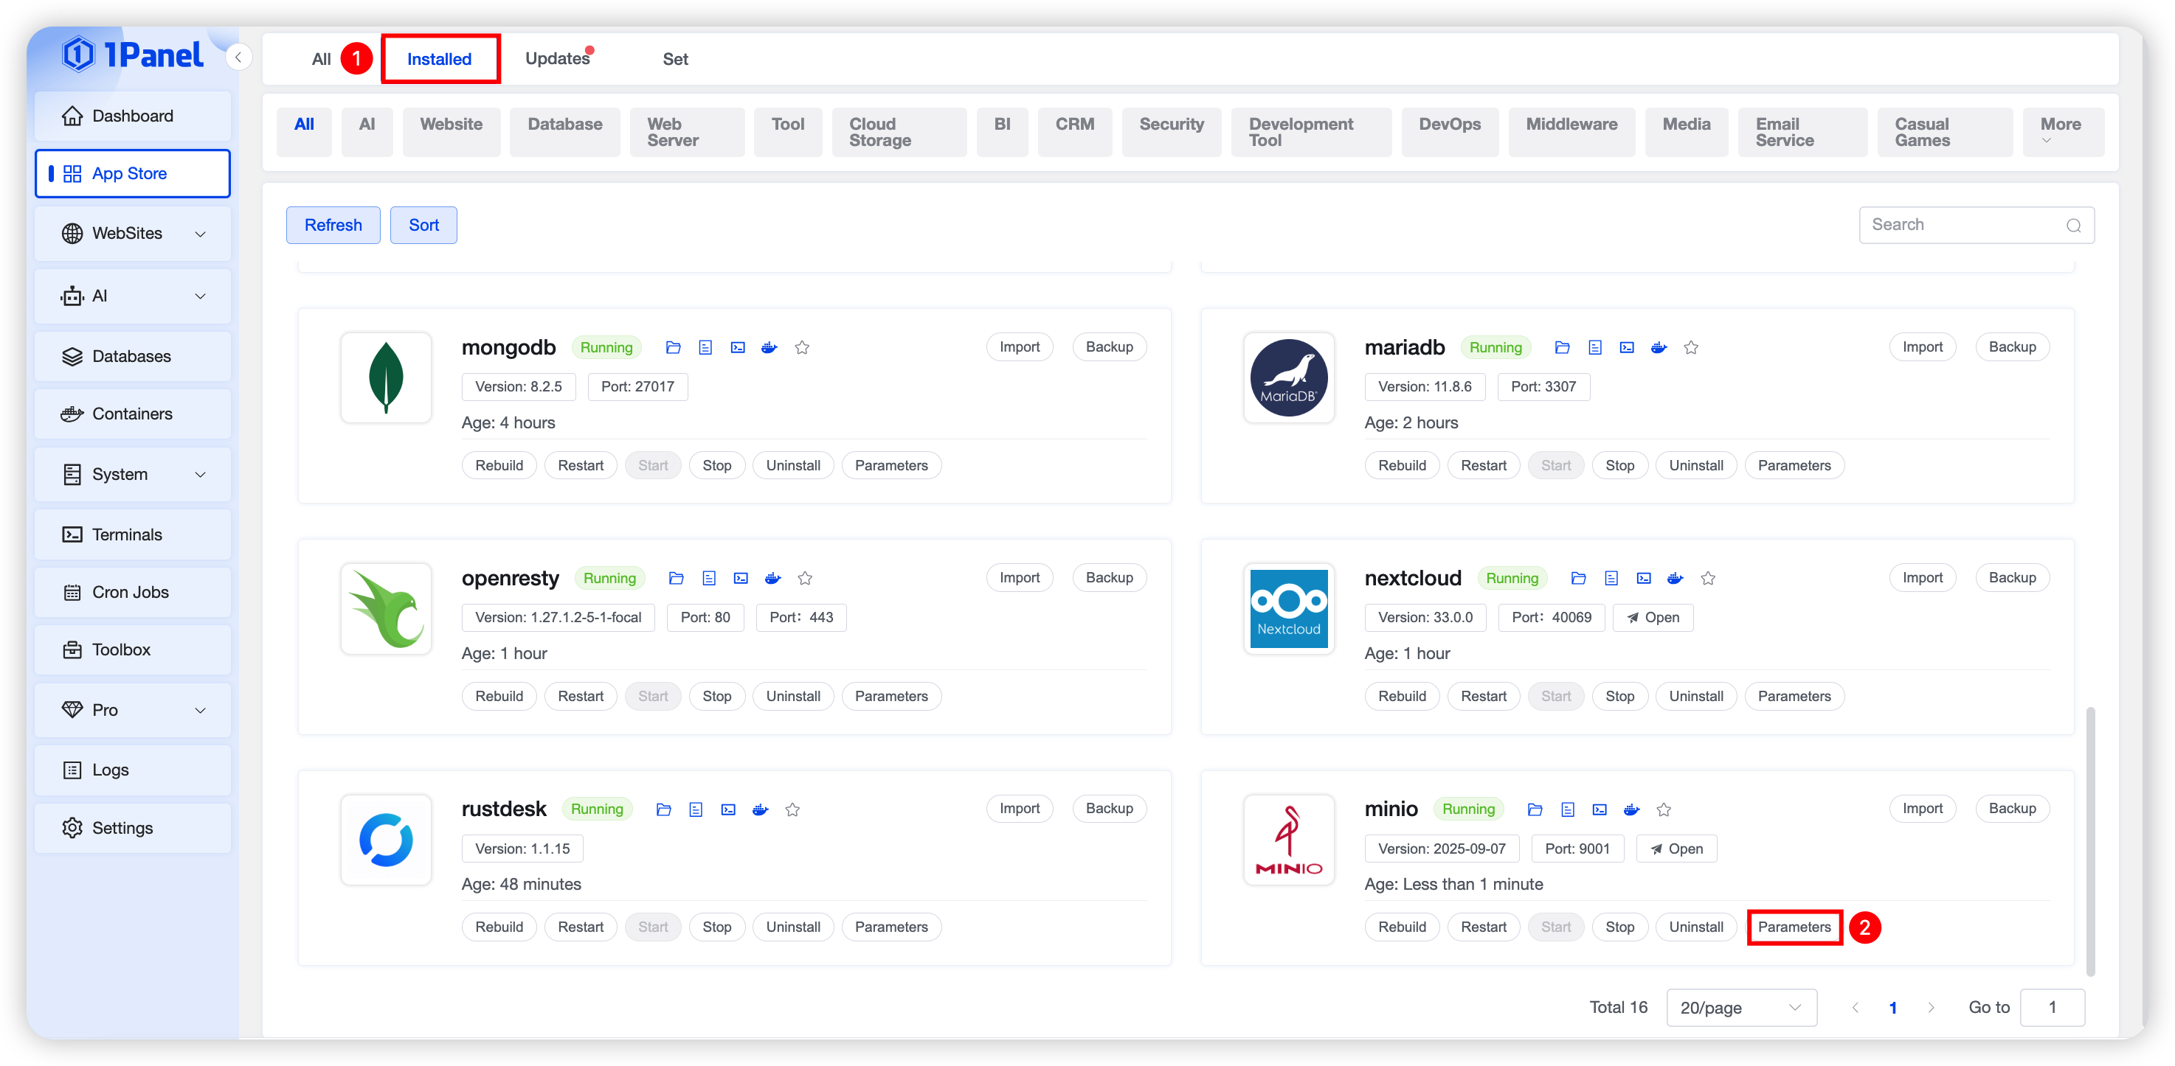Open minio log icon

1567,809
